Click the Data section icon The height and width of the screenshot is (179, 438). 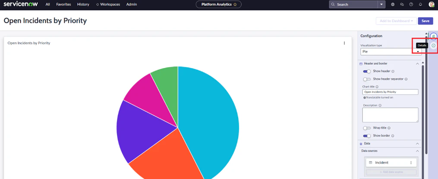(x=361, y=144)
